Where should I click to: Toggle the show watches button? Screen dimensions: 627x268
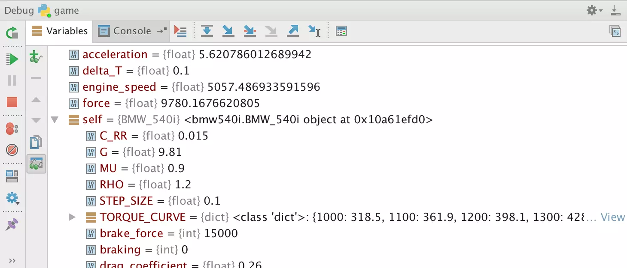pyautogui.click(x=36, y=164)
